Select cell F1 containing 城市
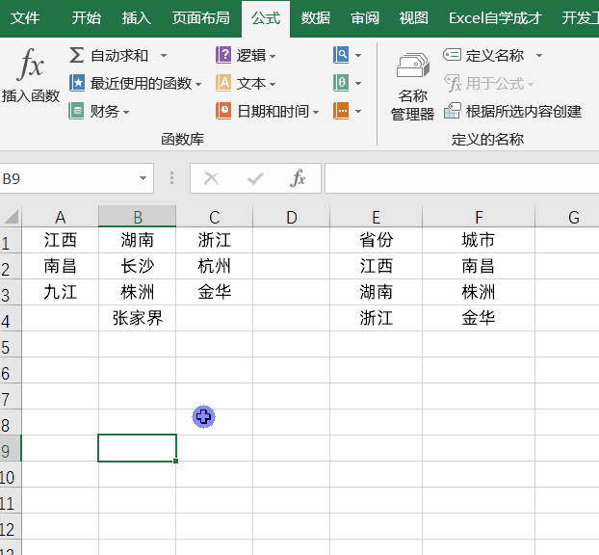 click(x=479, y=240)
